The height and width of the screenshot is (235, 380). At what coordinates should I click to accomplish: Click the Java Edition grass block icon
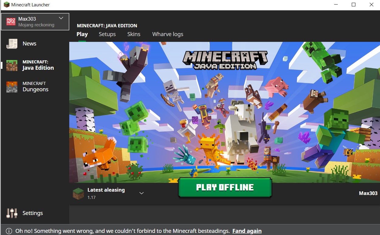tap(12, 65)
